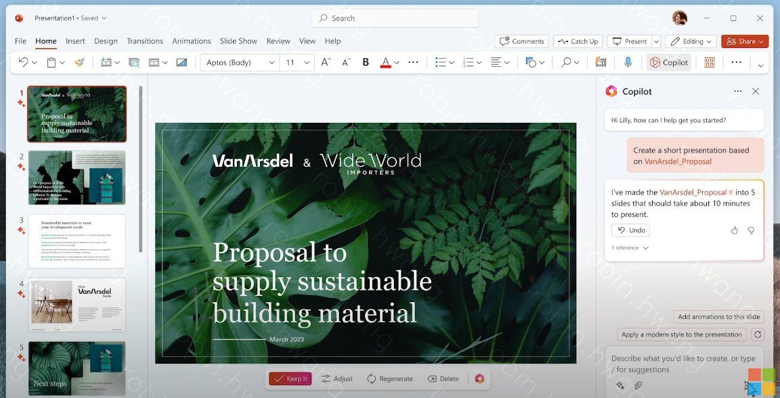The width and height of the screenshot is (780, 398).
Task: Click the sparkle prompt guide icon
Action: (620, 385)
